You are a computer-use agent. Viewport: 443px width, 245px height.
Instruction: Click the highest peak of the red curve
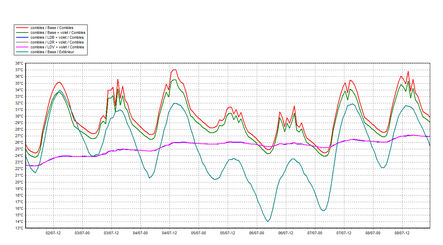click(x=174, y=70)
